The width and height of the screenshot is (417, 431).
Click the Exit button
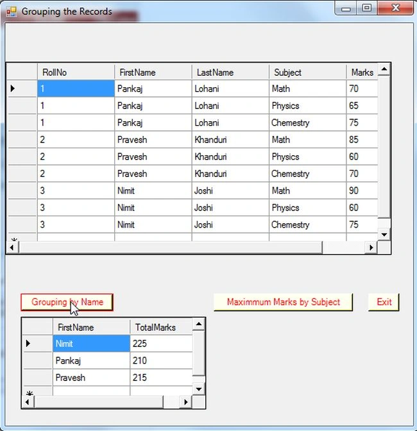(x=384, y=302)
